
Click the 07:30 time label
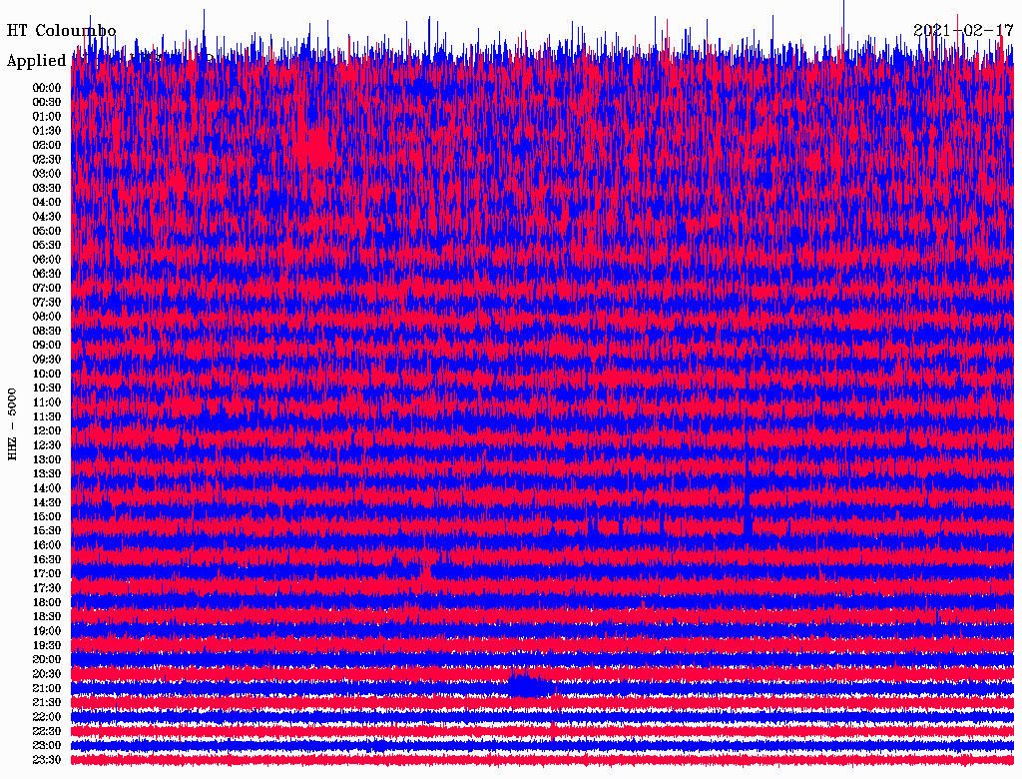(x=47, y=302)
